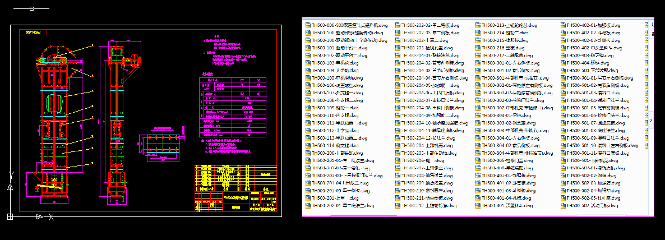Click the DWG icon for file TH500-216
665x240 pixels.
tap(478, 48)
